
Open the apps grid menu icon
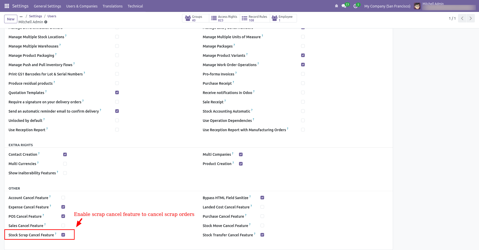click(7, 6)
